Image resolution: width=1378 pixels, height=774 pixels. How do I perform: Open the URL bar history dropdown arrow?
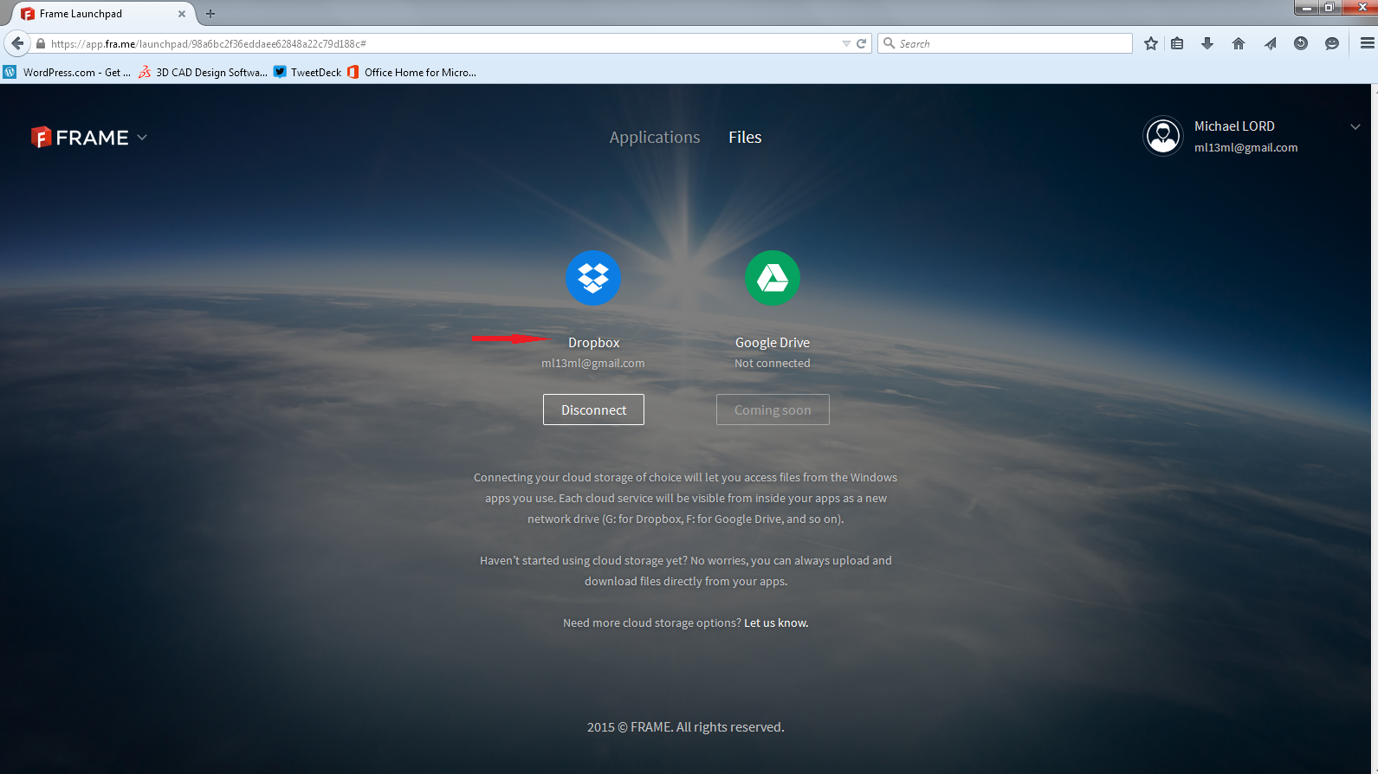tap(846, 43)
